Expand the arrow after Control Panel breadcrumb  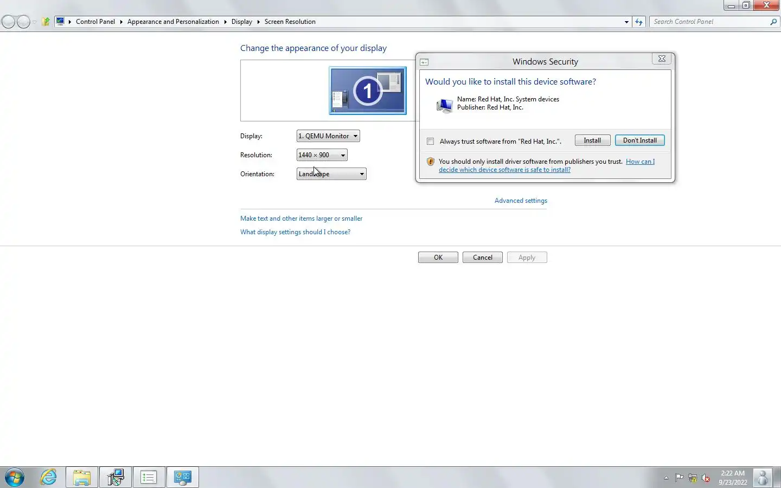[x=121, y=22]
